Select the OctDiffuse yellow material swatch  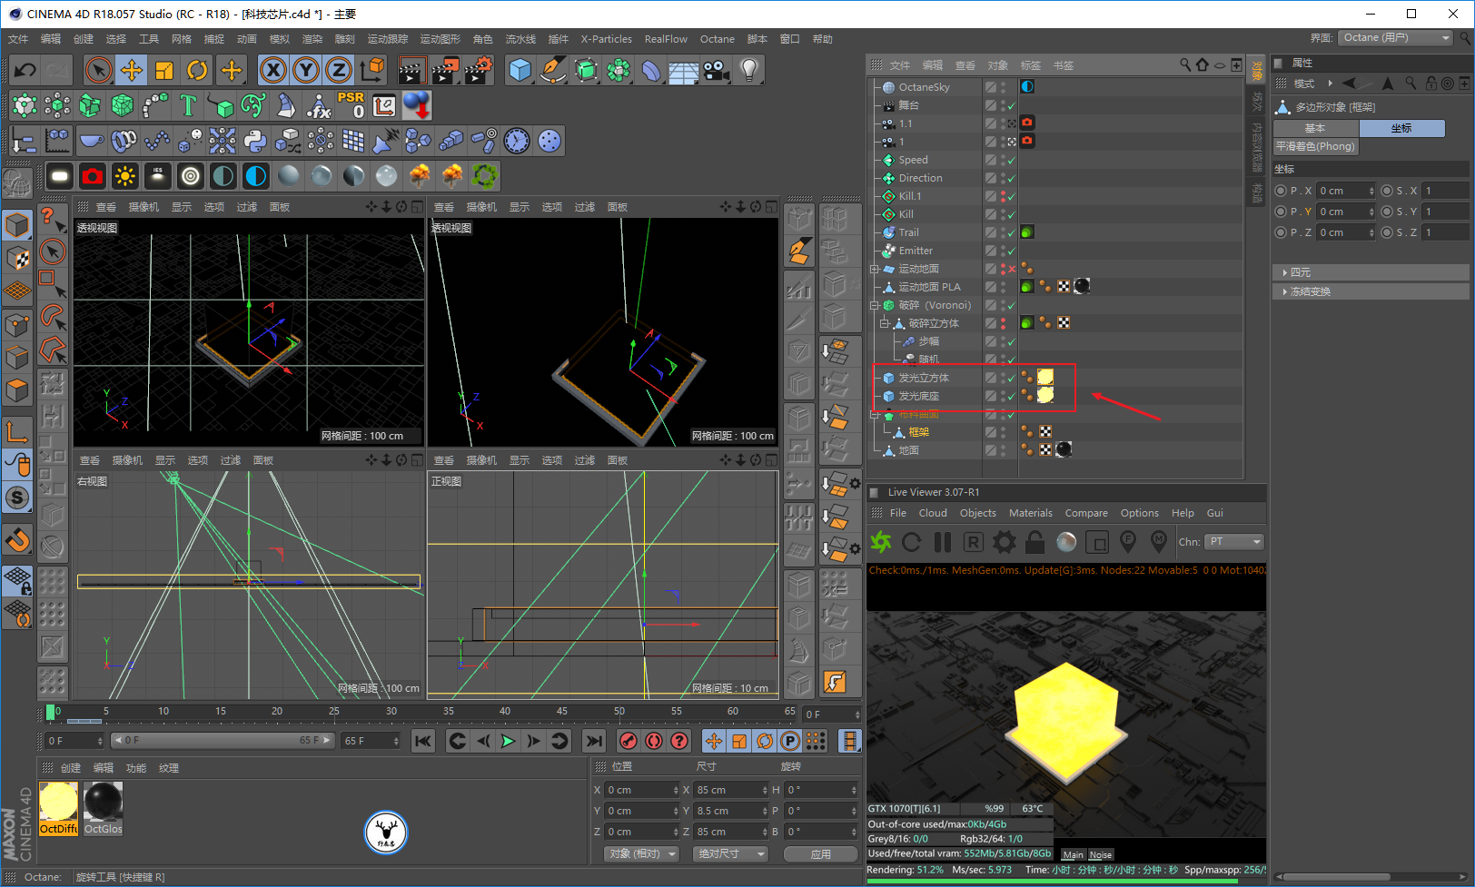[x=59, y=808]
